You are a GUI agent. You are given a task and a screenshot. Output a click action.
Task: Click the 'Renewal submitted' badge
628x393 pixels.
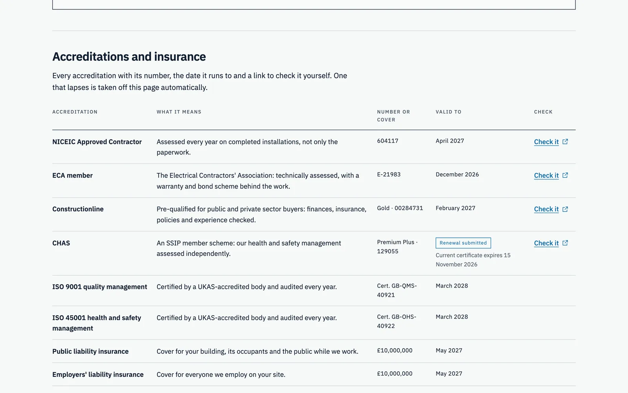click(463, 243)
